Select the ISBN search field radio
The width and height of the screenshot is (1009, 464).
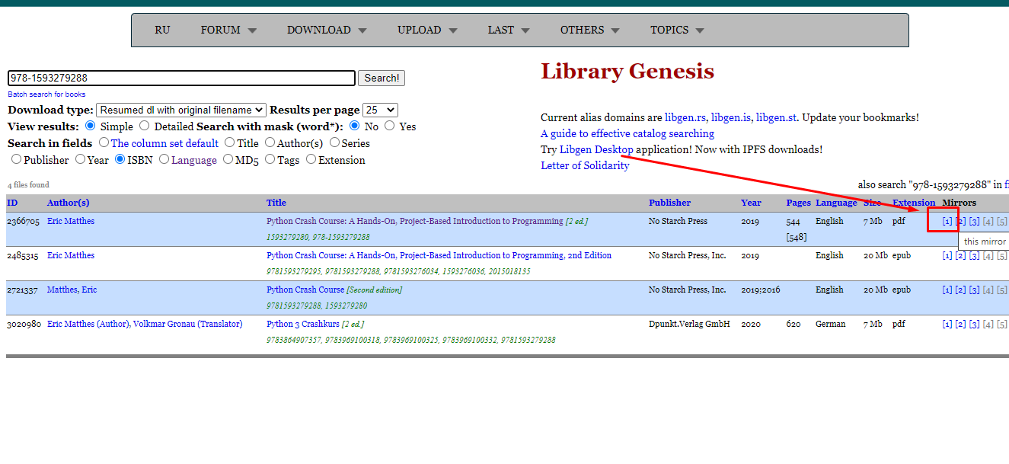[120, 159]
